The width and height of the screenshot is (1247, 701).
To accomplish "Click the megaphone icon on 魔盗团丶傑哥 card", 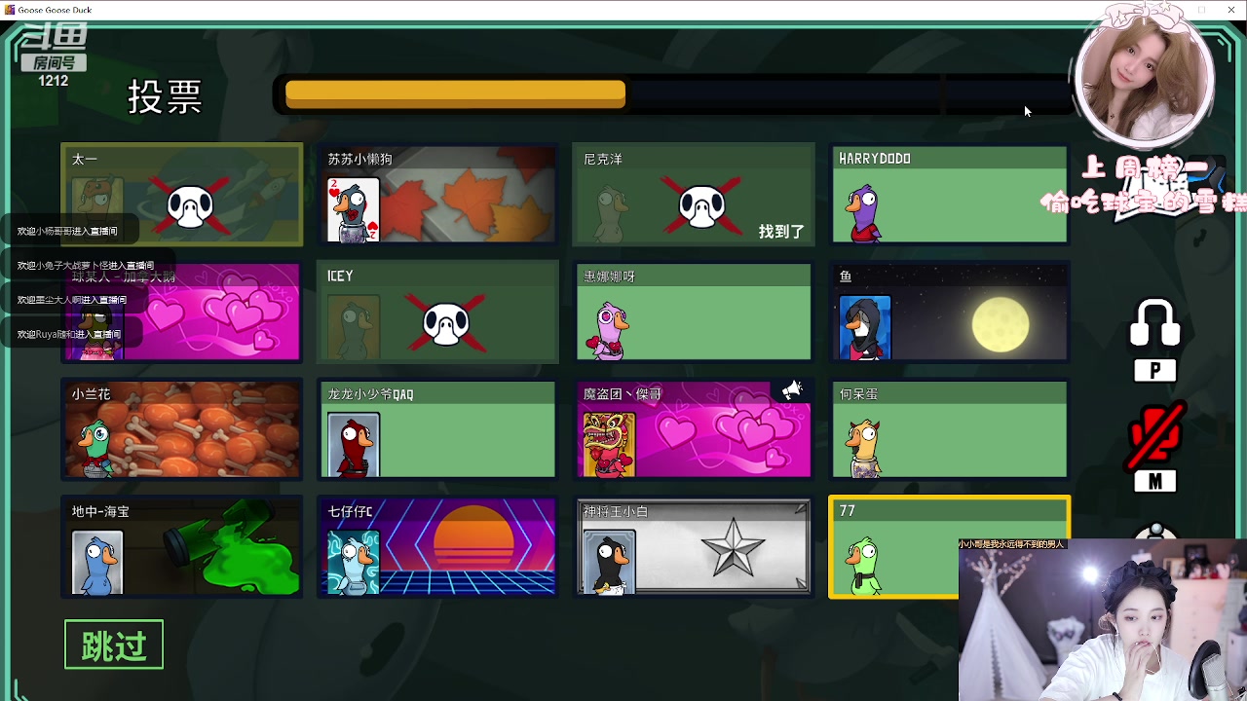I will click(x=791, y=390).
